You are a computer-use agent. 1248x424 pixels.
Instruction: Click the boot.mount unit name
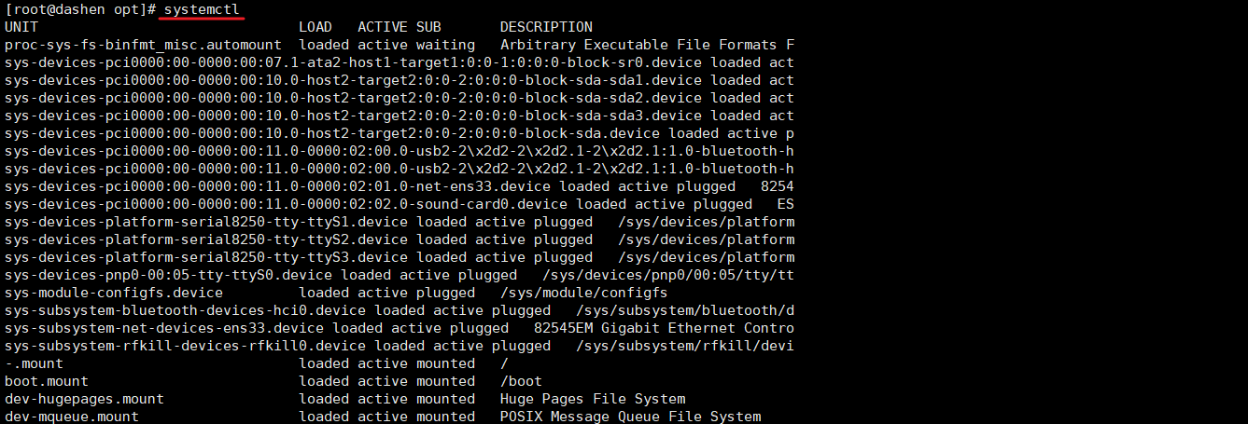point(47,381)
